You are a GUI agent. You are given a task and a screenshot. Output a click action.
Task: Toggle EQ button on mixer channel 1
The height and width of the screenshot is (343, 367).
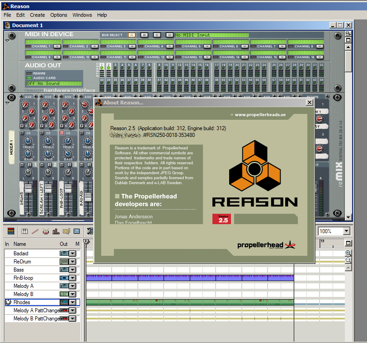click(22, 133)
